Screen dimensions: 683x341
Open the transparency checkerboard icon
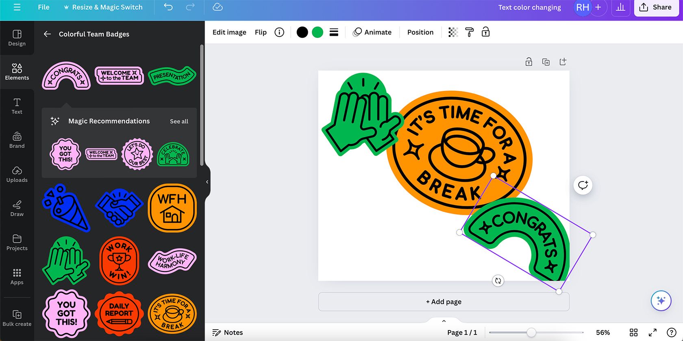[x=453, y=32]
